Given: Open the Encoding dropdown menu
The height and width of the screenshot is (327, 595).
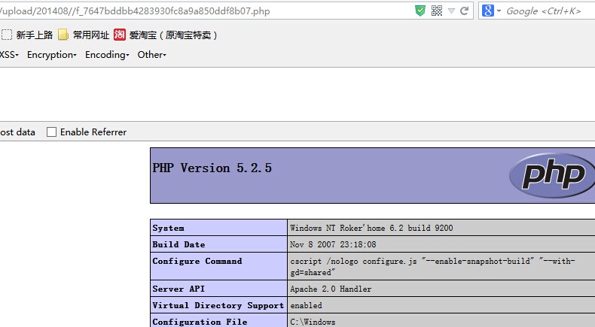Looking at the screenshot, I should (x=107, y=55).
